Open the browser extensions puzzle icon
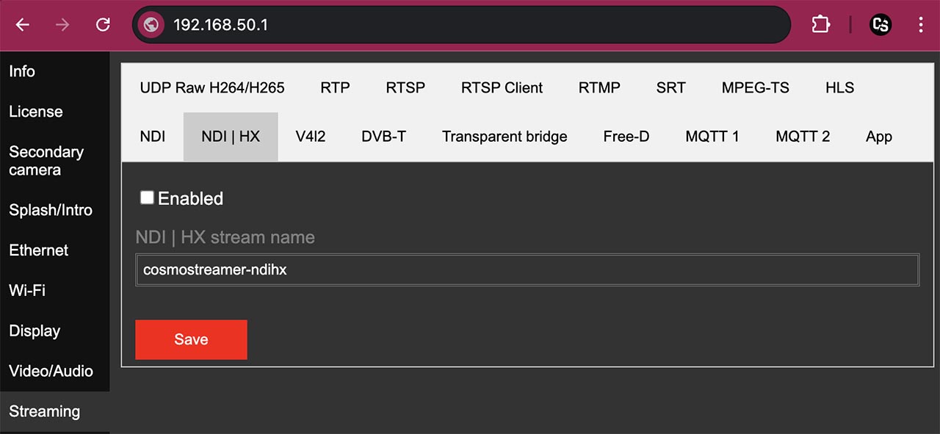Screen dimensions: 940x434 820,25
